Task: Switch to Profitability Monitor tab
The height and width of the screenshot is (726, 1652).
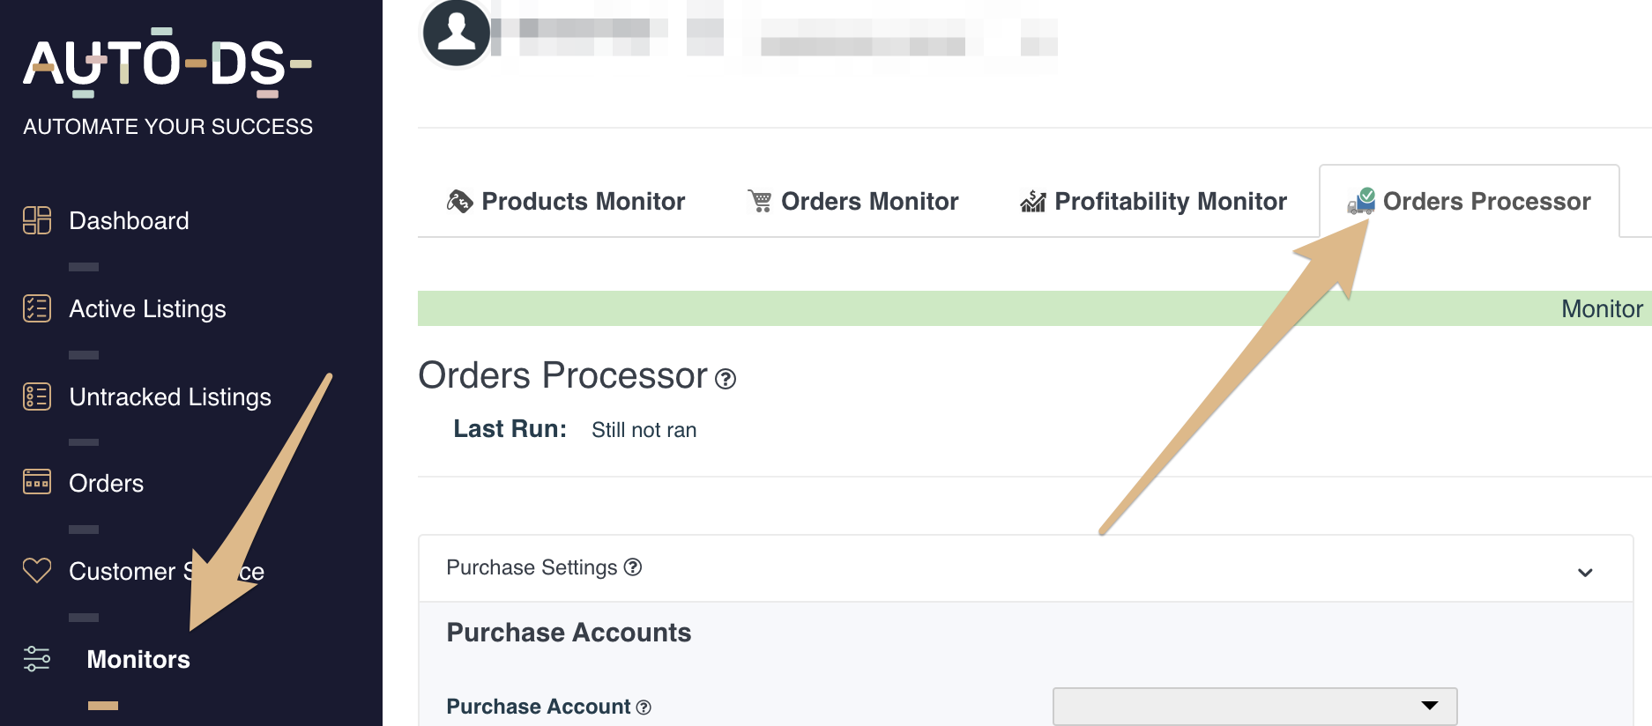Action: tap(1153, 201)
